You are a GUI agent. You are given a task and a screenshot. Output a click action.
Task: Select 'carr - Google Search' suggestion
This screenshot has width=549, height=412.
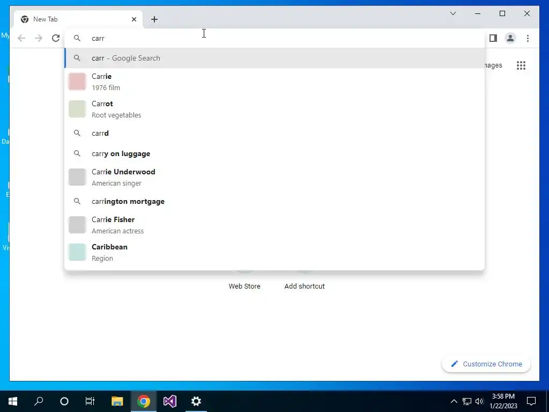tap(274, 58)
